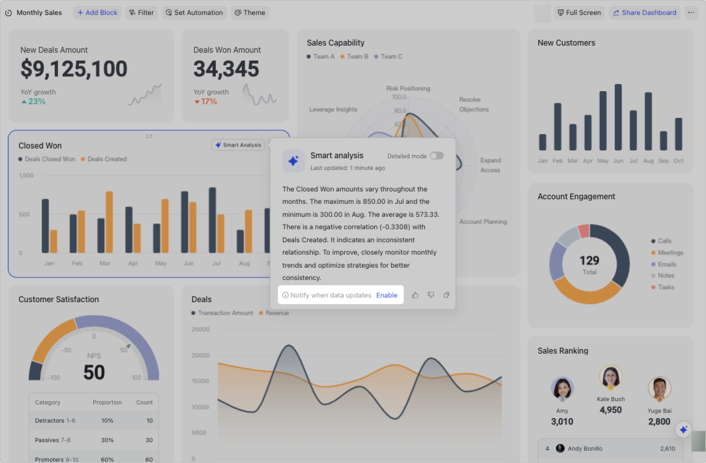
Task: Click Share Dashboard
Action: (x=645, y=12)
